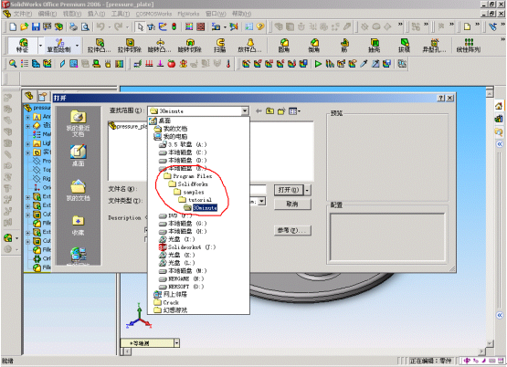
Task: Open the 工具(T) menu
Action: tap(121, 14)
